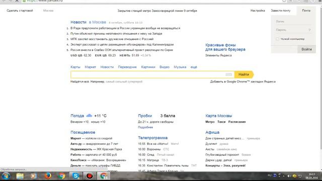Viewport: 322px width, 181px height.
Task: Open the on-screen keyboard icon in search box
Action: click(228, 74)
